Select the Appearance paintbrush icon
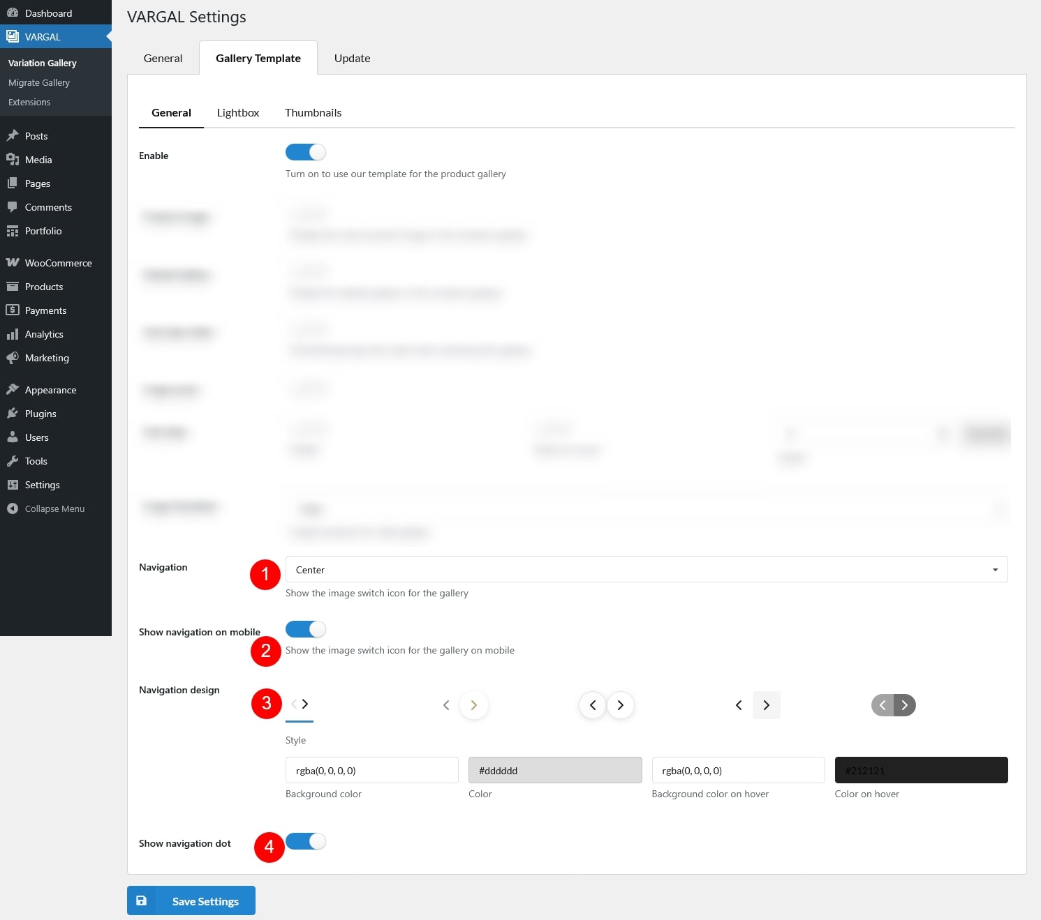This screenshot has height=920, width=1041. (x=13, y=390)
